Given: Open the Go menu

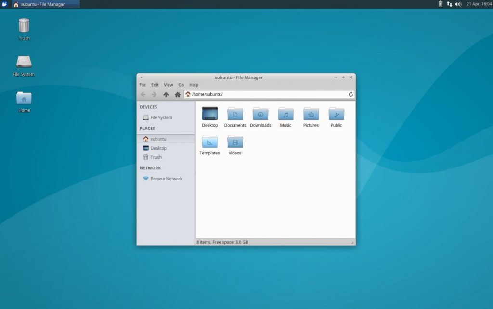Looking at the screenshot, I should [181, 84].
